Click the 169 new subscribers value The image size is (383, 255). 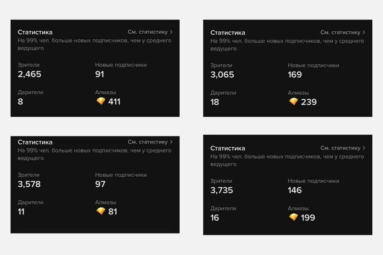pos(295,75)
